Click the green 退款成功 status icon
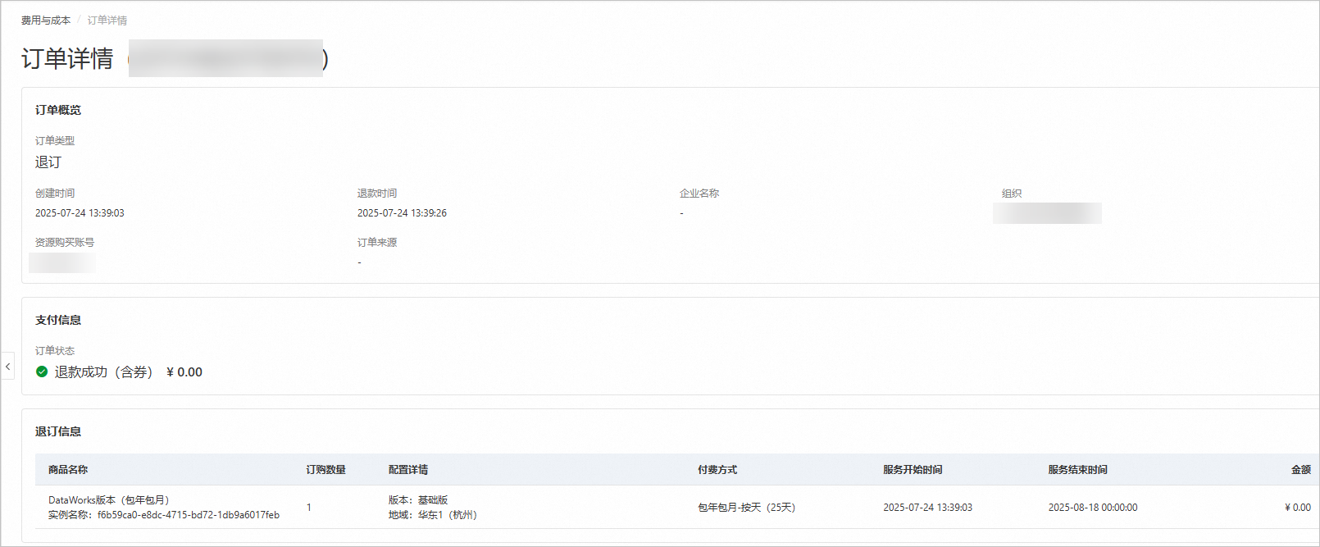This screenshot has width=1320, height=547. tap(42, 372)
